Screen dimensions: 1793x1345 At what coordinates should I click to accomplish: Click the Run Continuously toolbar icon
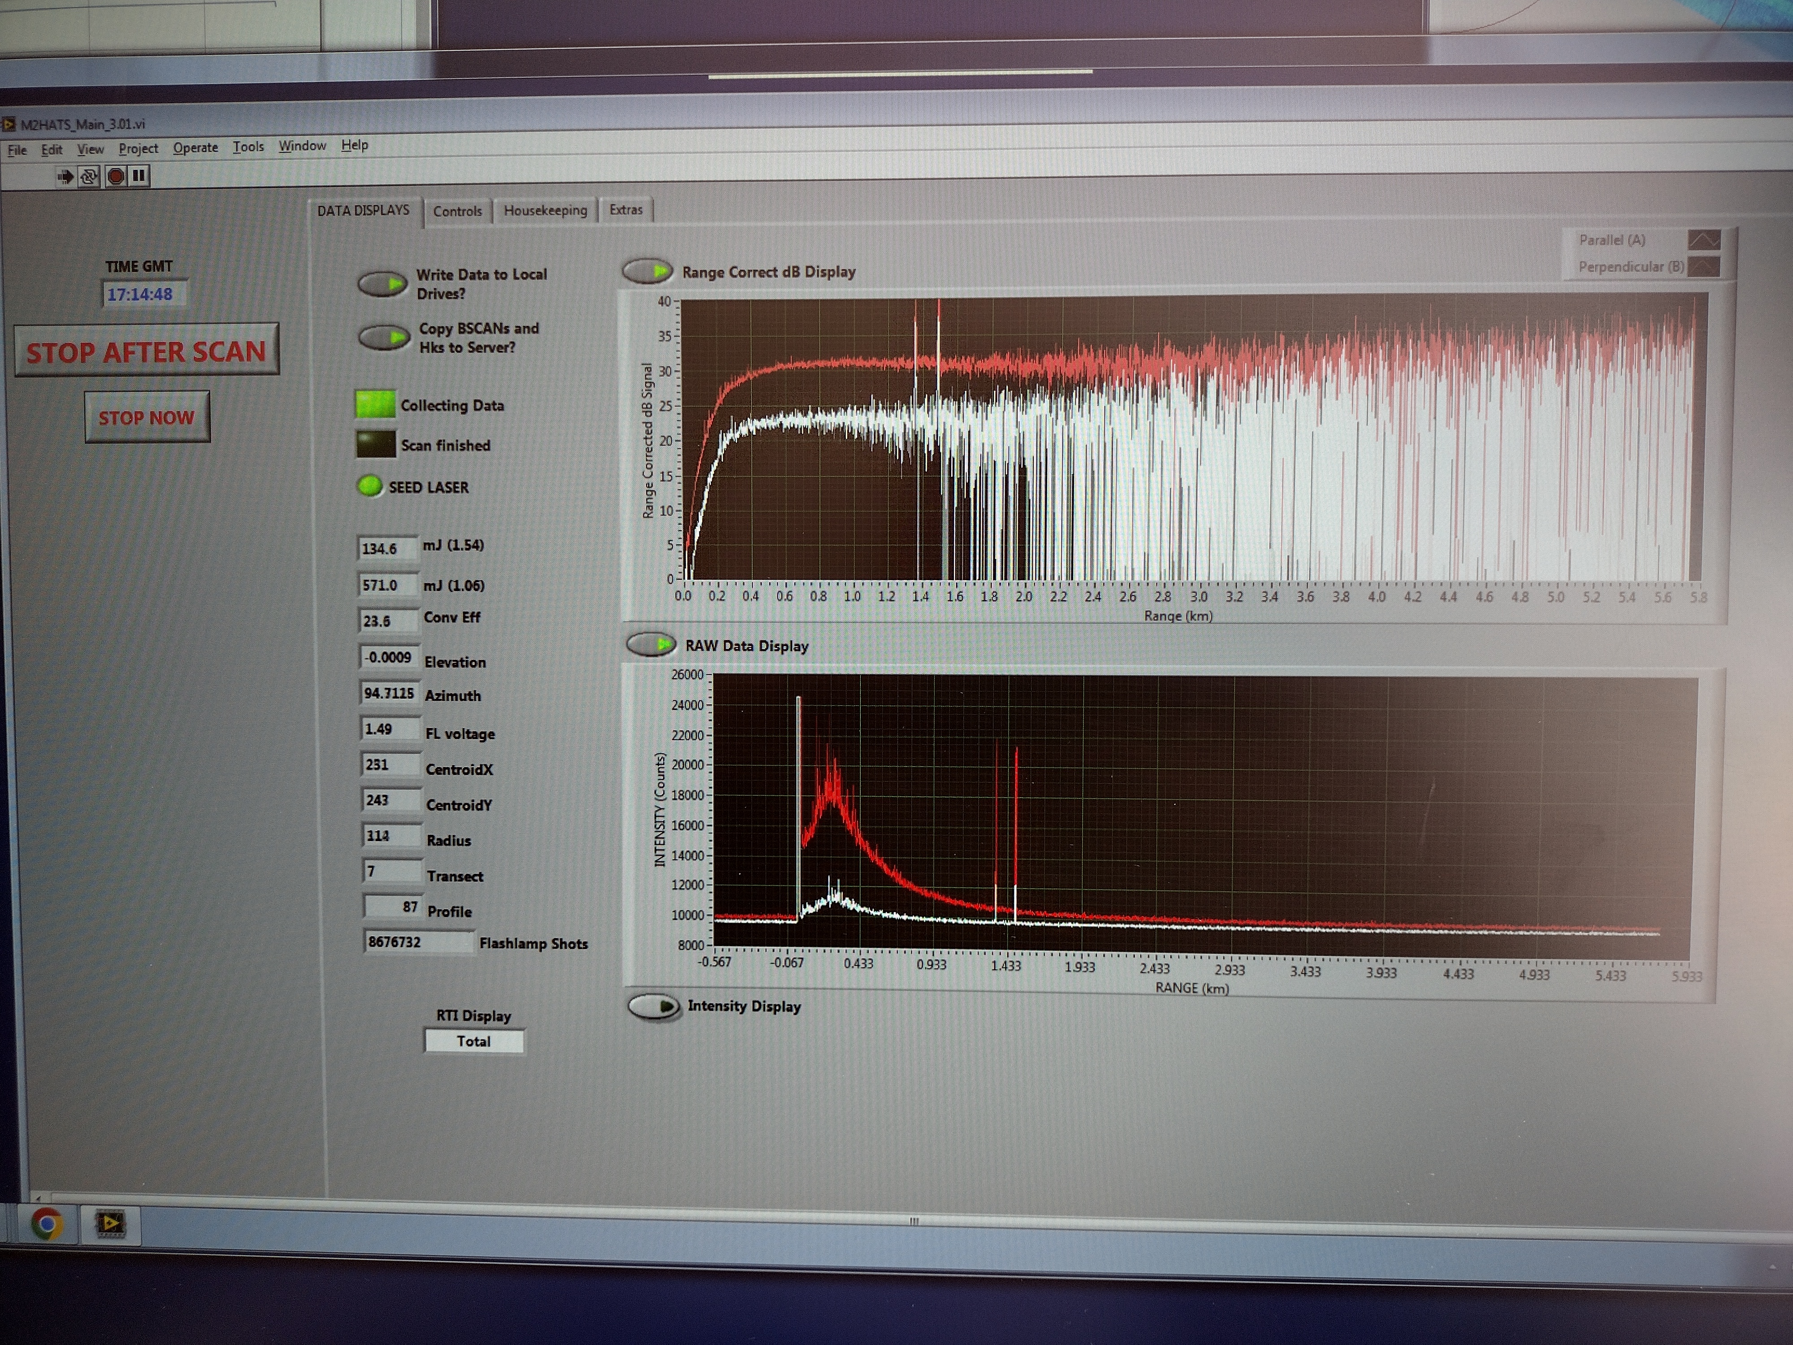[x=89, y=176]
